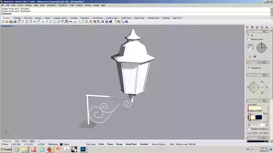
Task: Click the Cut icon in the toolbar
Action: [23, 21]
